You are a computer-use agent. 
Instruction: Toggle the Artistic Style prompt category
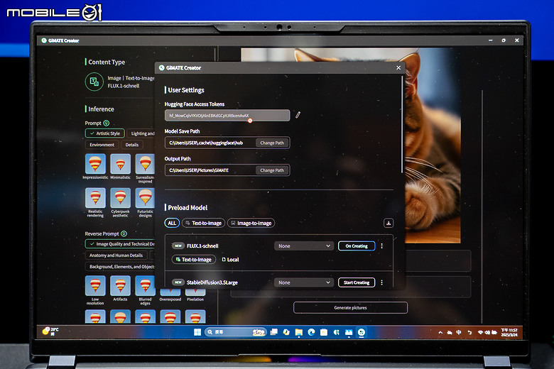[x=105, y=133]
